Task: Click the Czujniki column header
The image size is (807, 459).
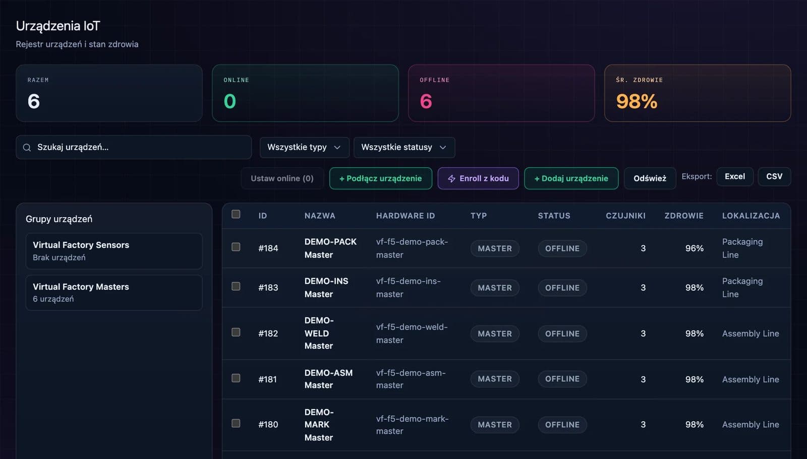Action: click(x=625, y=216)
